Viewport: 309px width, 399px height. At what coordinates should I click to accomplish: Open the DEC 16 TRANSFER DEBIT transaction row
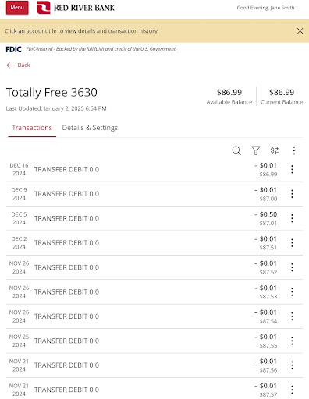point(154,169)
